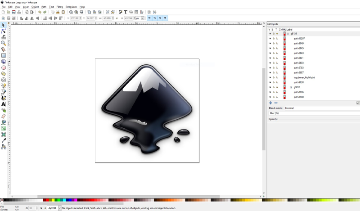Select the Tweak tool
Viewport: 360px width, 211px height.
(4, 37)
